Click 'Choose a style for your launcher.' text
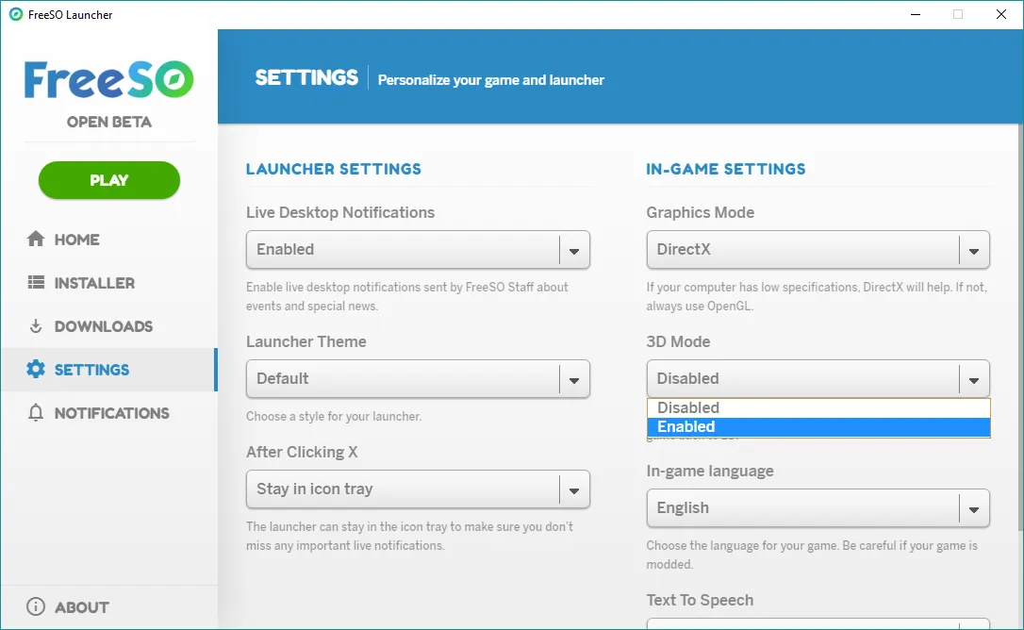Viewport: 1024px width, 630px height. point(334,416)
